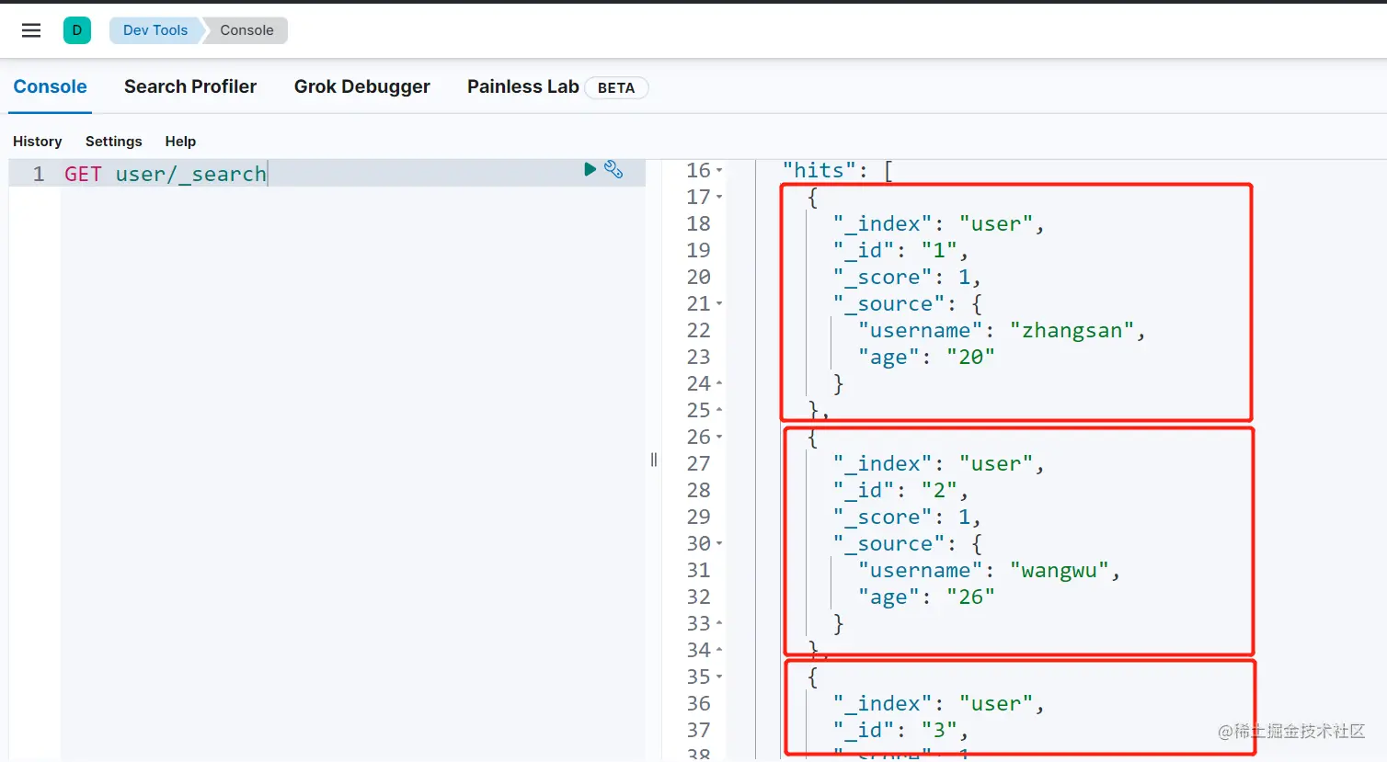Click the fold end marker at line 33

(x=719, y=623)
